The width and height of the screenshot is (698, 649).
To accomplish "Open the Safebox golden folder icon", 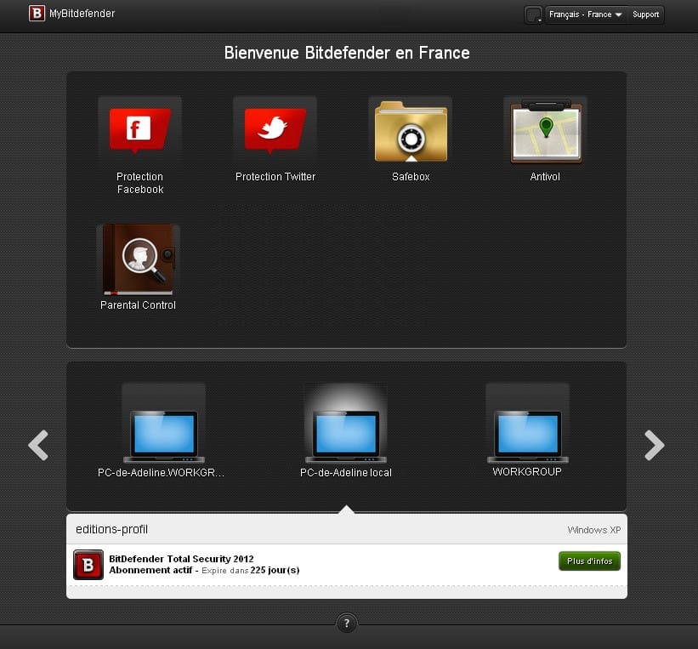I will 411,131.
